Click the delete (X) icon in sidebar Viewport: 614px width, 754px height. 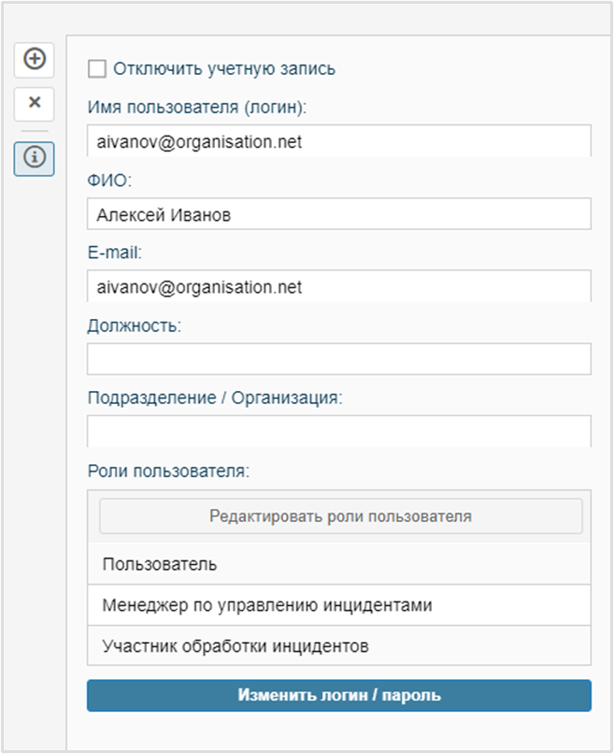coord(34,102)
